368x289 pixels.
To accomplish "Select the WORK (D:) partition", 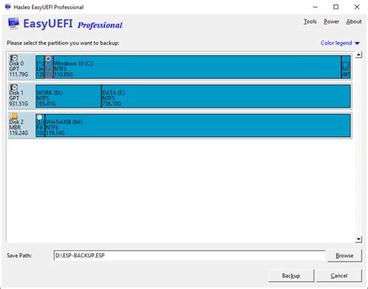I will [x=68, y=96].
